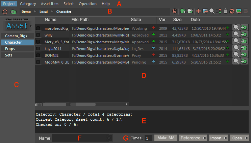Expand the Asset library switcher arrow
Image resolution: width=251 pixels, height=143 pixels.
[x=31, y=26]
